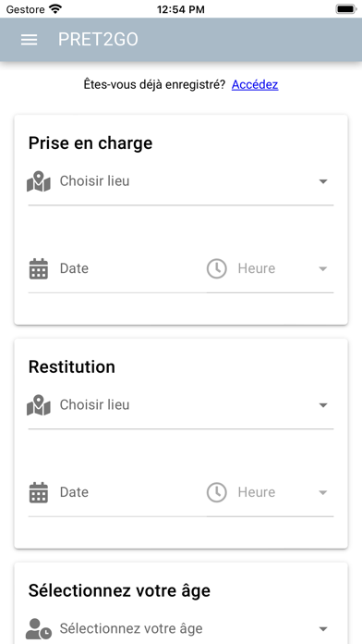
Task: Expand Restitution Choisir lieu dropdown arrow
Action: click(323, 405)
